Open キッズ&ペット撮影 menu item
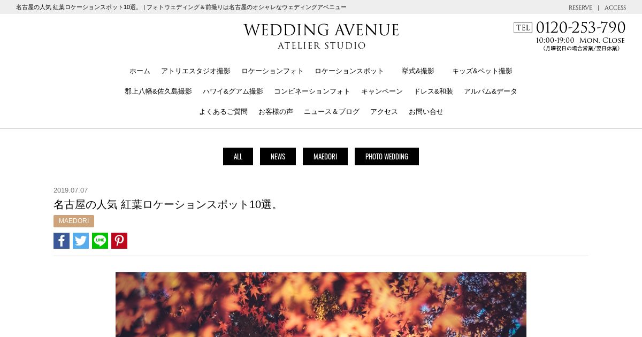 [482, 71]
